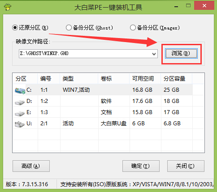Click the 版本：7.3.15.316 status text
Screen dimensions: 217x192
click(27, 184)
